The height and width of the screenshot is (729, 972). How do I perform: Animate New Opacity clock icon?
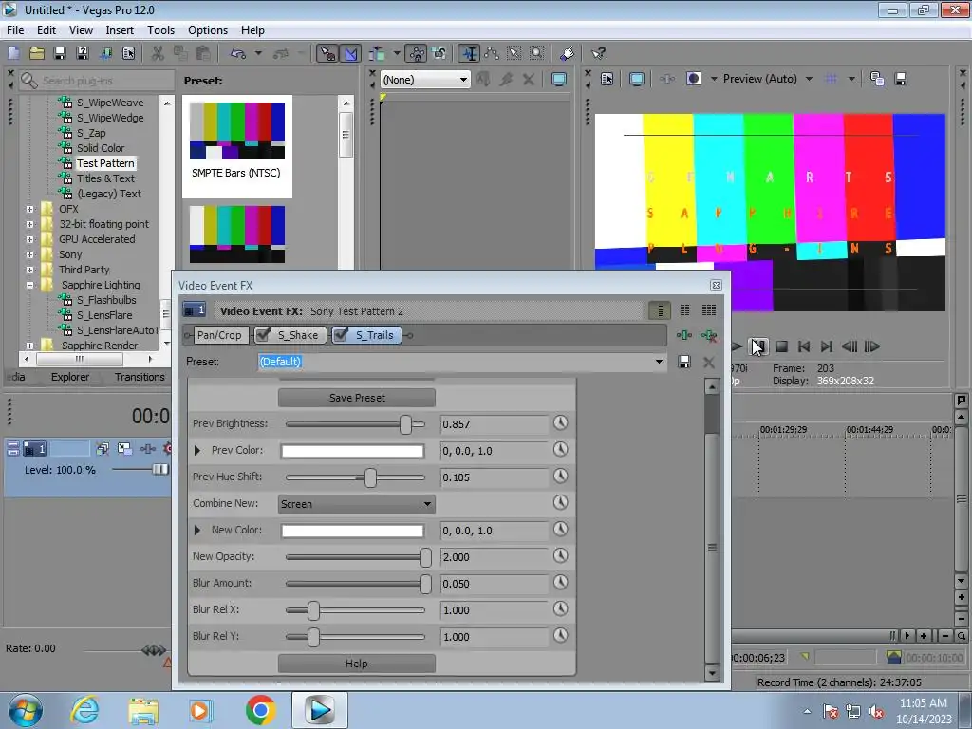560,556
